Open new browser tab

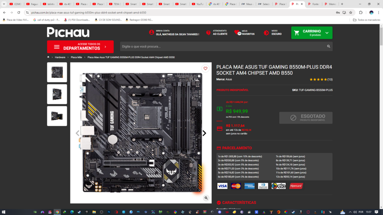coord(342,4)
